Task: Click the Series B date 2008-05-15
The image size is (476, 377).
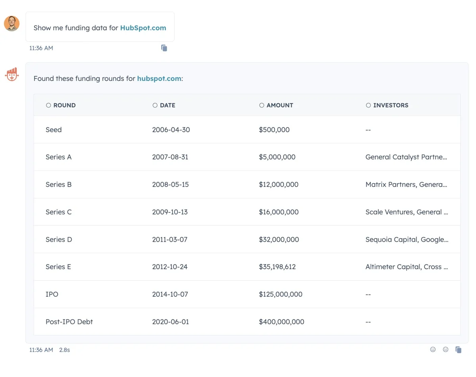Action: (x=170, y=185)
